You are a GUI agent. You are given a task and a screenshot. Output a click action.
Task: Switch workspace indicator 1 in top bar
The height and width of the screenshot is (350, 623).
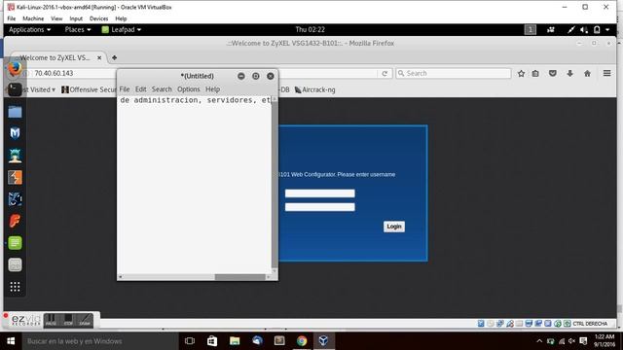[530, 30]
